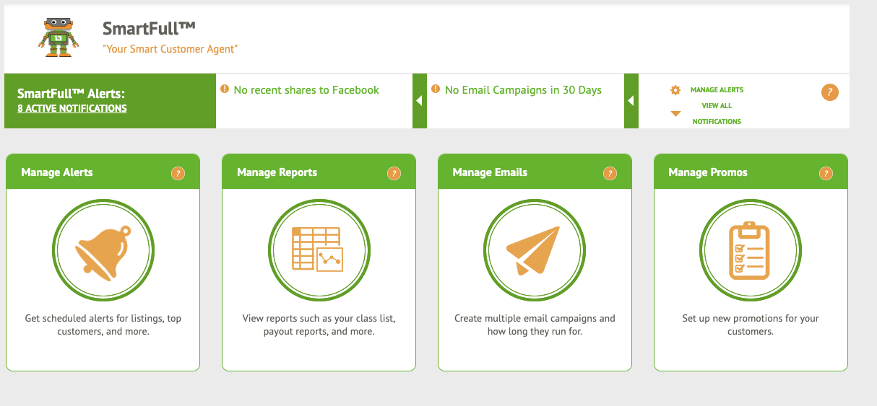This screenshot has height=406, width=877.
Task: Click the SmartFull robot mascot logo
Action: pos(58,36)
